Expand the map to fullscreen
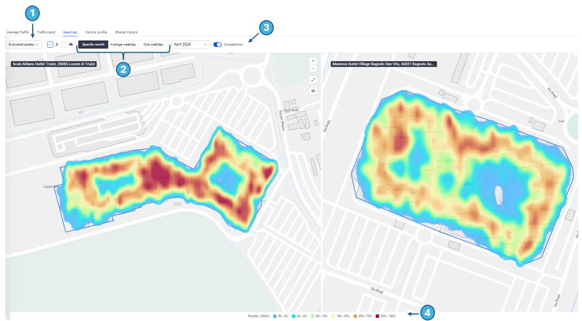Viewport: 582px width, 321px height. (x=313, y=79)
